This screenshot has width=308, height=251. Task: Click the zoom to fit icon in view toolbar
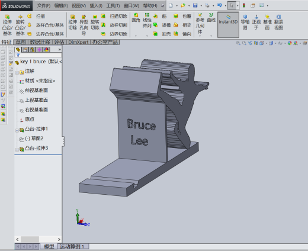(238, 43)
